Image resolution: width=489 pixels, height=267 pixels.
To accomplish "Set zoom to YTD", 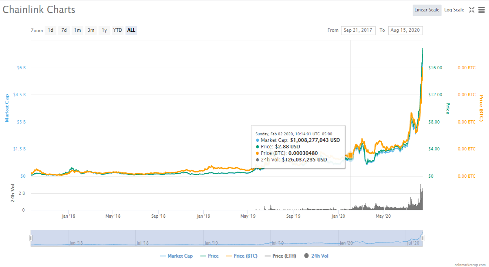I will pyautogui.click(x=117, y=30).
